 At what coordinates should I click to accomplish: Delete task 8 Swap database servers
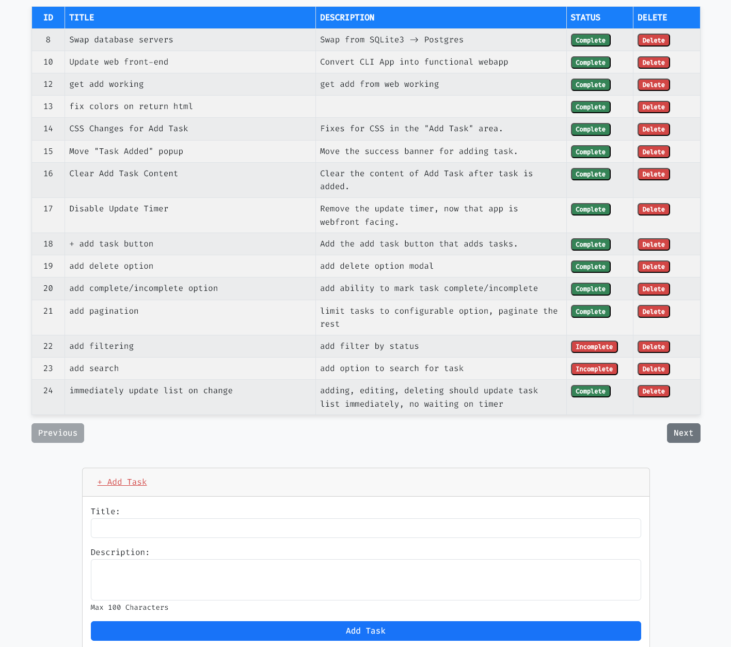(654, 40)
